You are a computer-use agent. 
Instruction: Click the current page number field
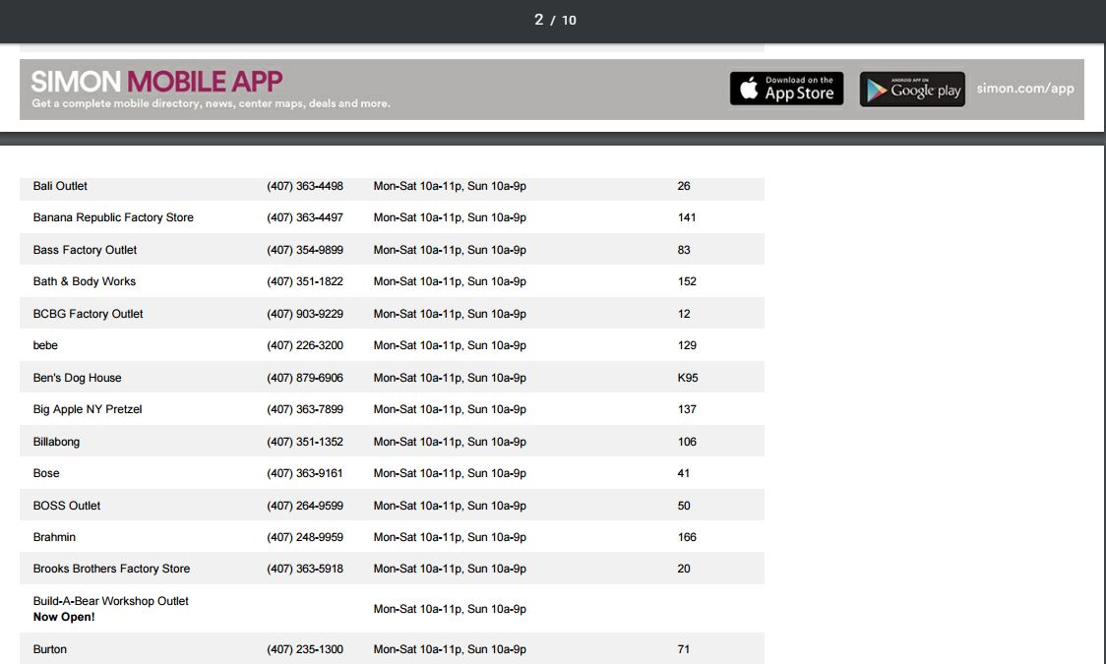(538, 20)
